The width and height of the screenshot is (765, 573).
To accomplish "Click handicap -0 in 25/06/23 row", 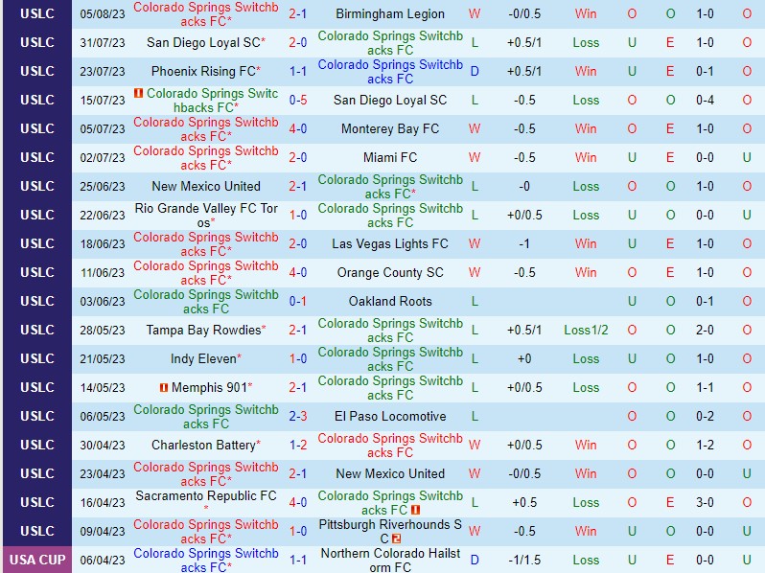I will 524,186.
